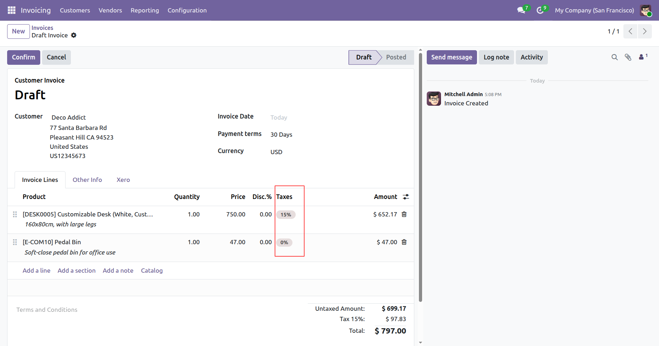Attach files using the paperclip icon
The width and height of the screenshot is (659, 346).
point(628,57)
